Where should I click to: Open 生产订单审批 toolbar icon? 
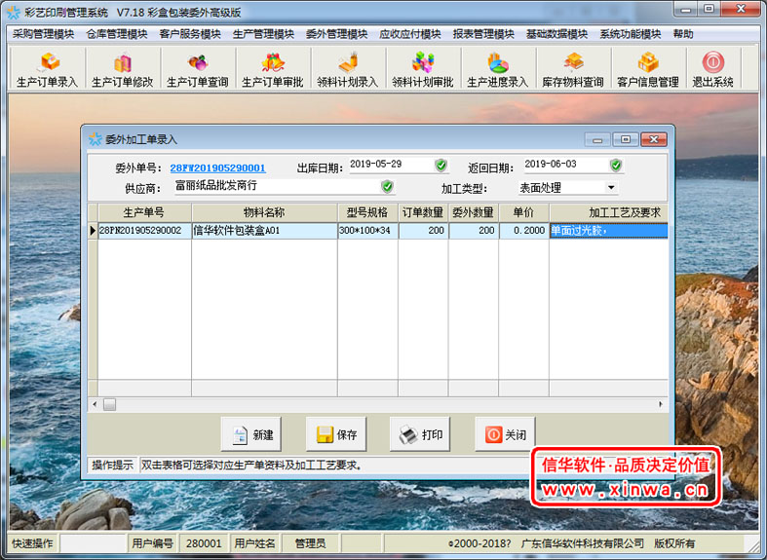pos(273,69)
